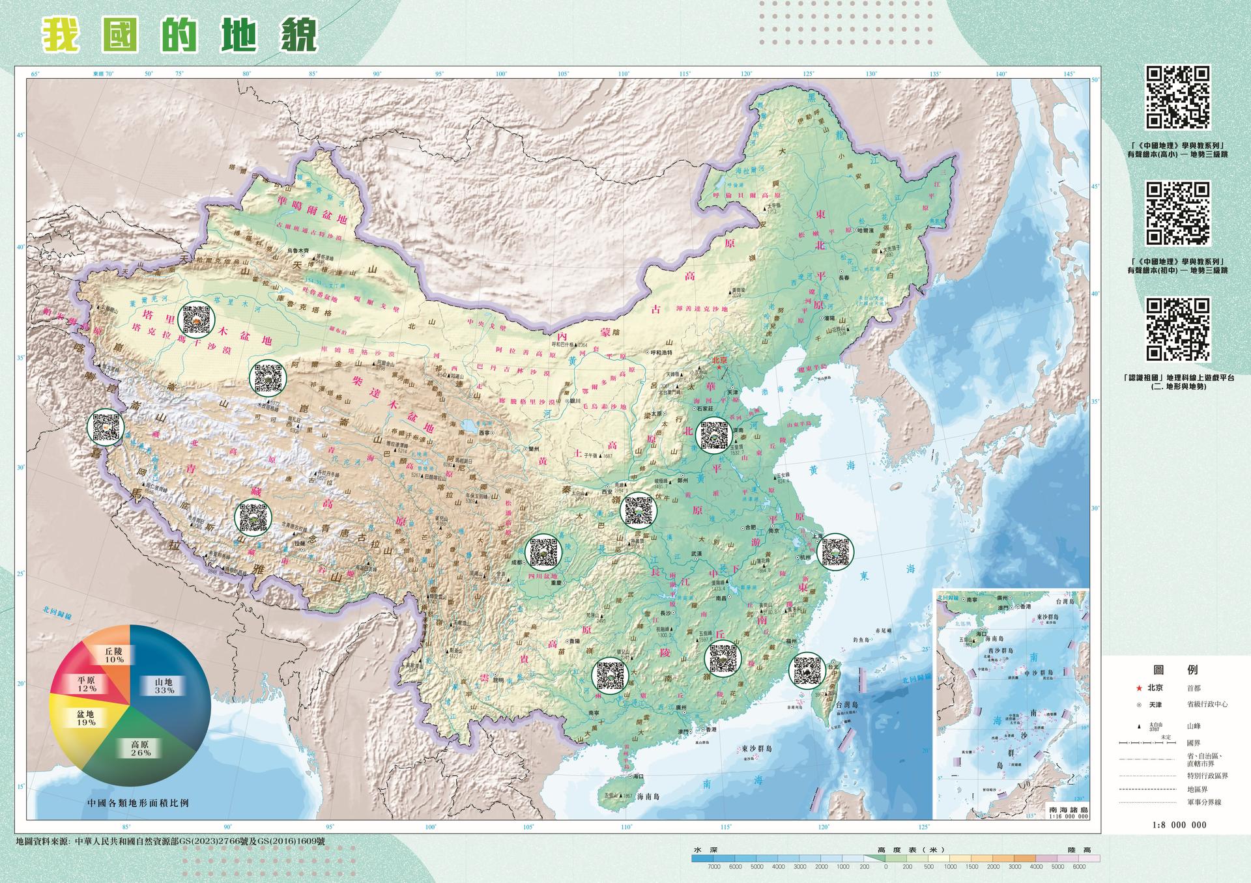Viewport: 1251px width, 883px height.
Task: Click the 南海諸島 inset map
Action: tap(1012, 703)
